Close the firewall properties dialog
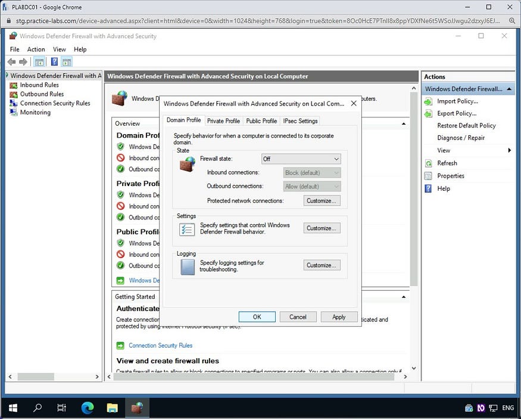 pyautogui.click(x=354, y=104)
